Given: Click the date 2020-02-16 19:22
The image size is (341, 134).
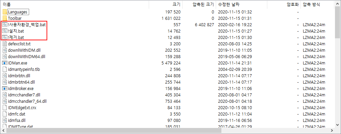Looking at the screenshot, I should tap(235, 25).
